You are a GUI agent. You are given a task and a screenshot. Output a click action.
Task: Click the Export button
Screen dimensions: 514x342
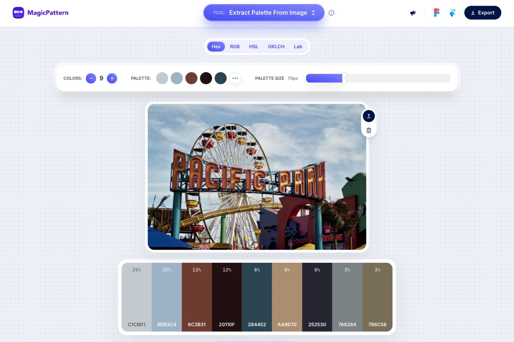[x=482, y=13]
